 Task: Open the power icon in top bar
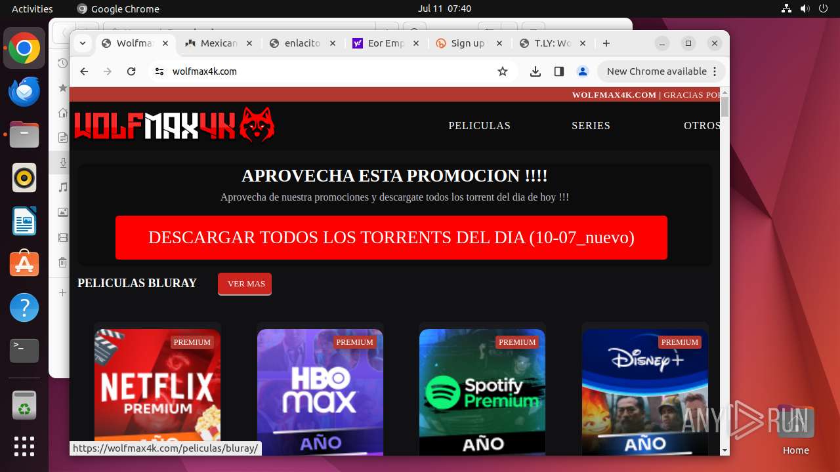[823, 9]
